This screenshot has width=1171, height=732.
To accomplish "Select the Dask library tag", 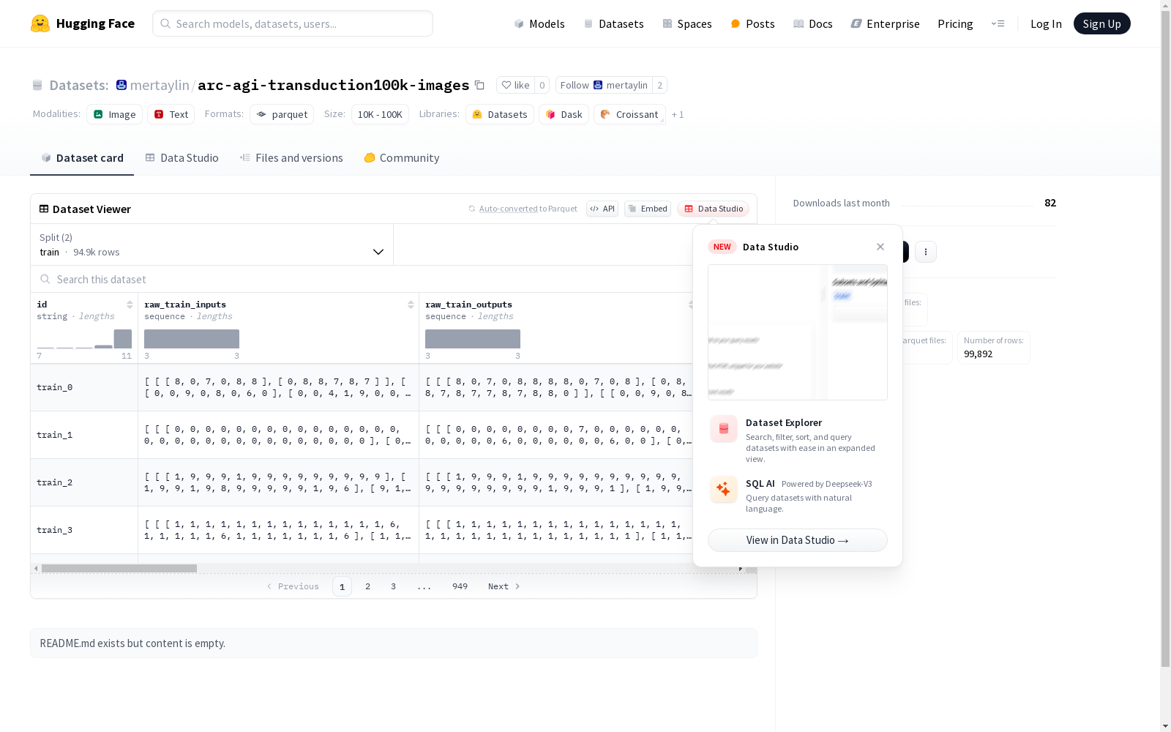I will [x=564, y=114].
